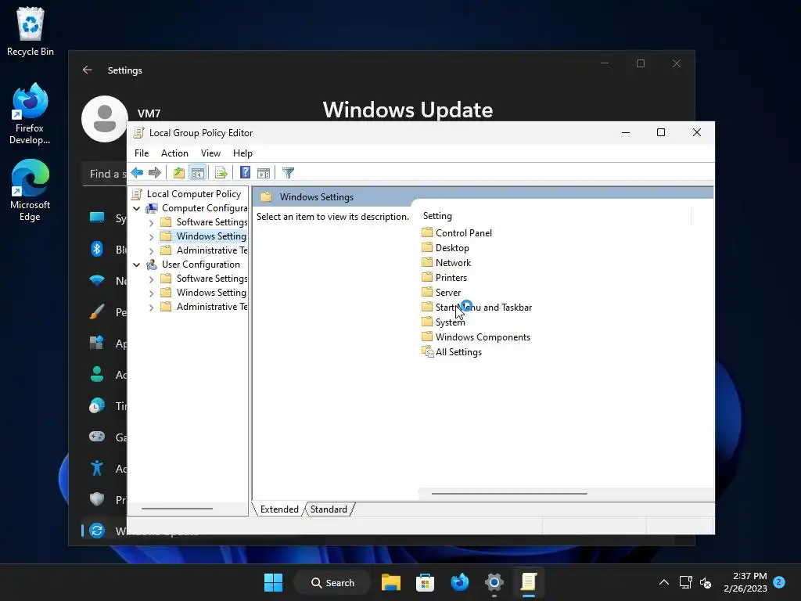Open the Windows Start button
This screenshot has width=801, height=601.
tap(273, 582)
